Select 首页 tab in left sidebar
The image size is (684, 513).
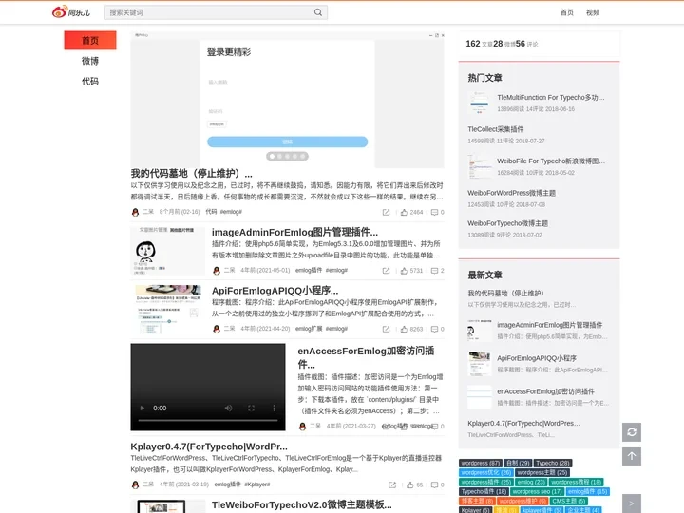coord(90,40)
